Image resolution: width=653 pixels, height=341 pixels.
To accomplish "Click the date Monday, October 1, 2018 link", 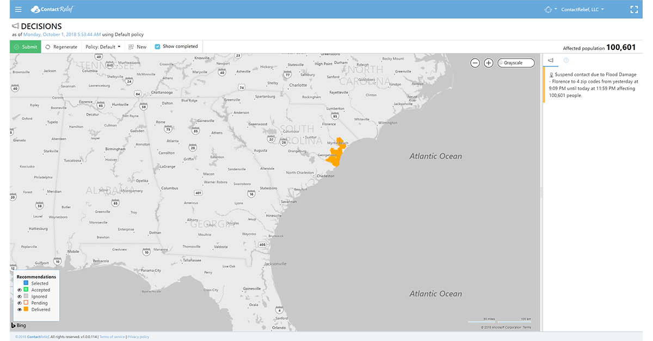I will pyautogui.click(x=61, y=34).
